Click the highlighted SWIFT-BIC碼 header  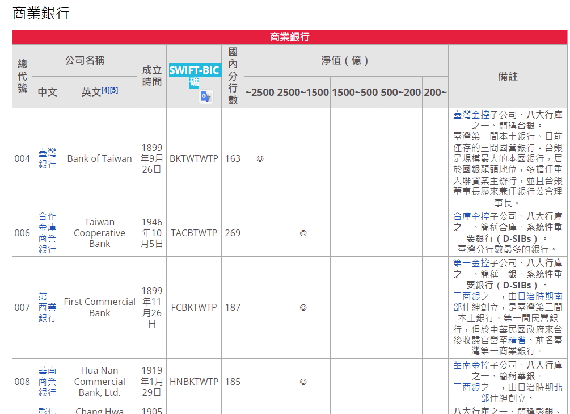pyautogui.click(x=194, y=76)
